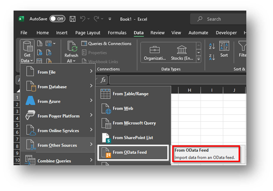Click the Get Data button

point(27,51)
